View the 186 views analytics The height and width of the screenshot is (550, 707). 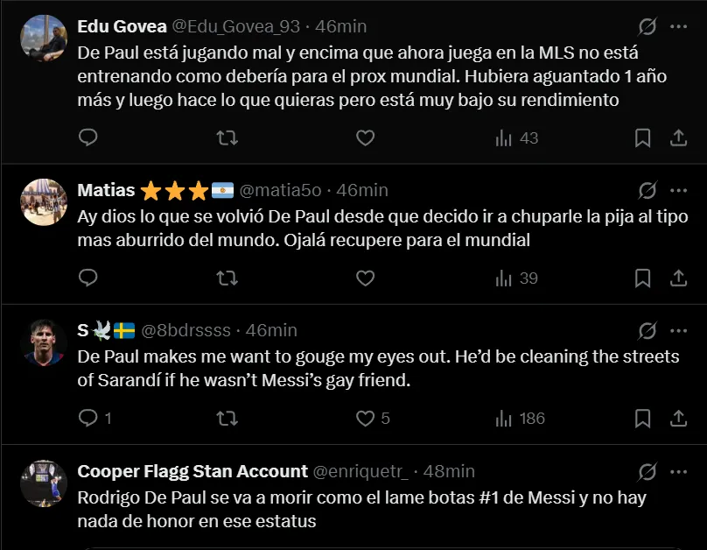pyautogui.click(x=520, y=418)
